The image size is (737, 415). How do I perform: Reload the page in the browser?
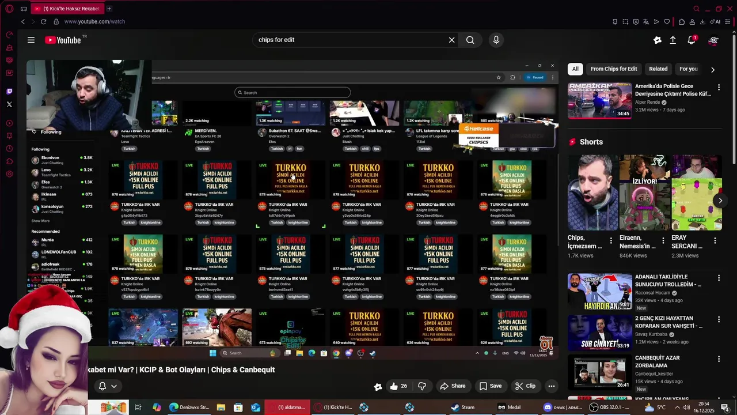point(43,21)
